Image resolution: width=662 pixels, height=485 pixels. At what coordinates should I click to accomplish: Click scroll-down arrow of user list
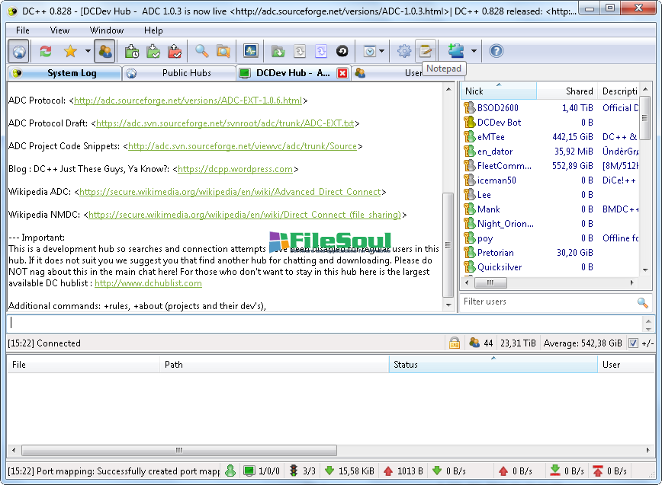pyautogui.click(x=645, y=270)
